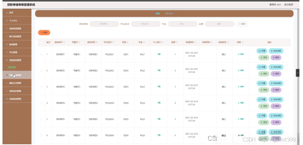This screenshot has height=145, width=303.
Task: Click 修改 for row 3
Action: (x=264, y=90)
